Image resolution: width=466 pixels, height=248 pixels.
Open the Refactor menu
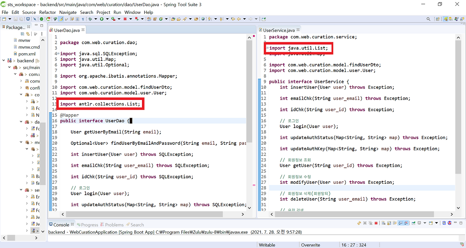click(47, 12)
